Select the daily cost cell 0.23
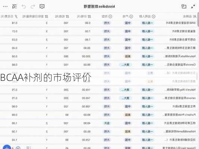 (x=15, y=40)
